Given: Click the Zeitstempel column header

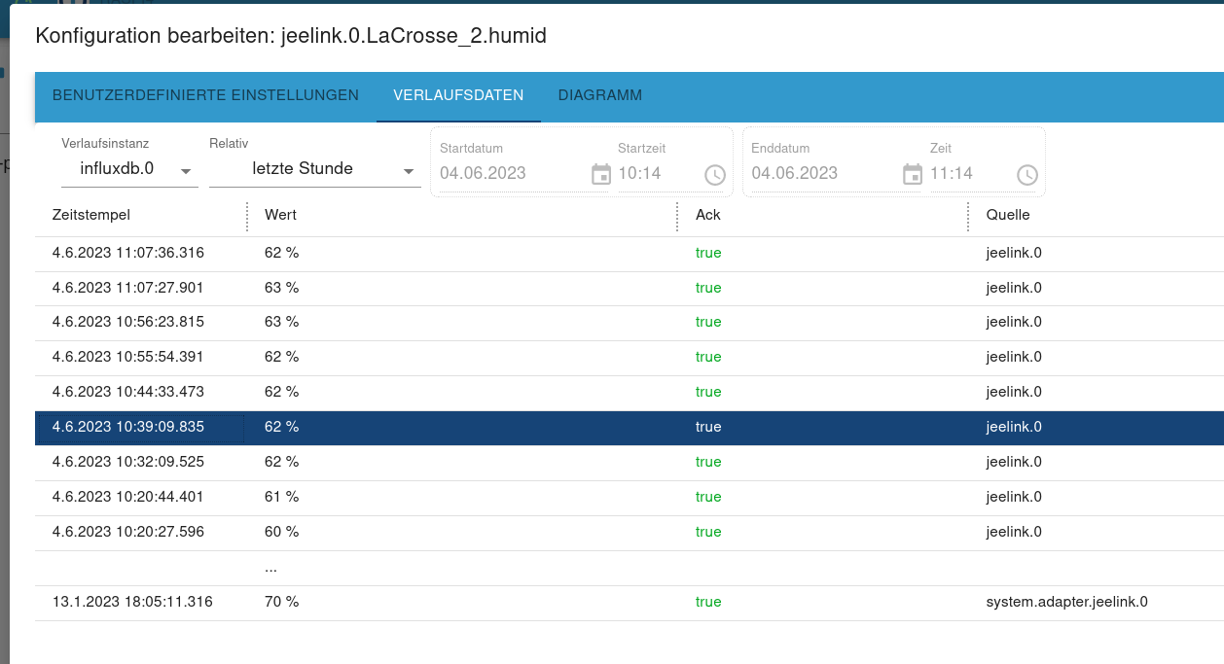Looking at the screenshot, I should 91,215.
